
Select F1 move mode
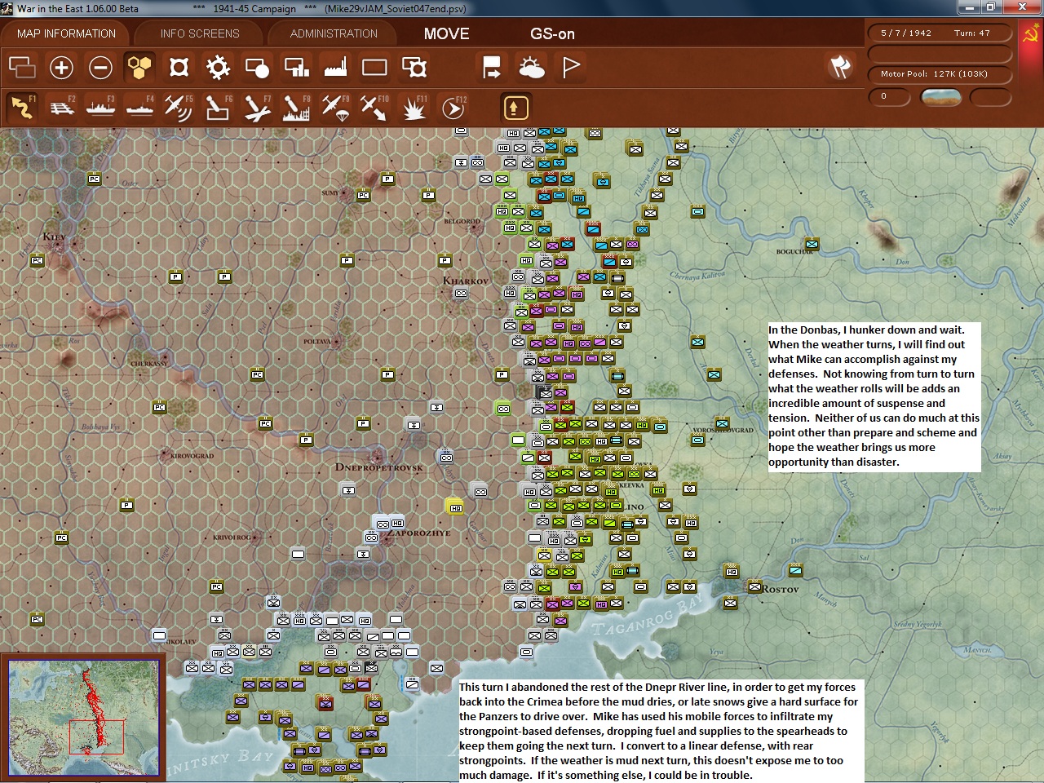[x=22, y=107]
